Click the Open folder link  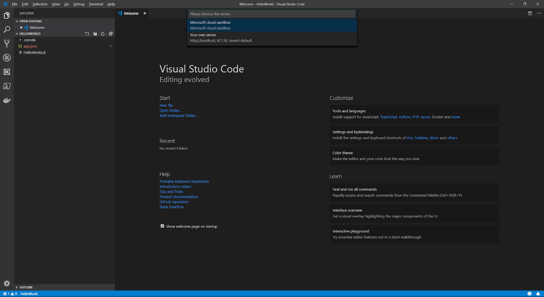pos(170,111)
